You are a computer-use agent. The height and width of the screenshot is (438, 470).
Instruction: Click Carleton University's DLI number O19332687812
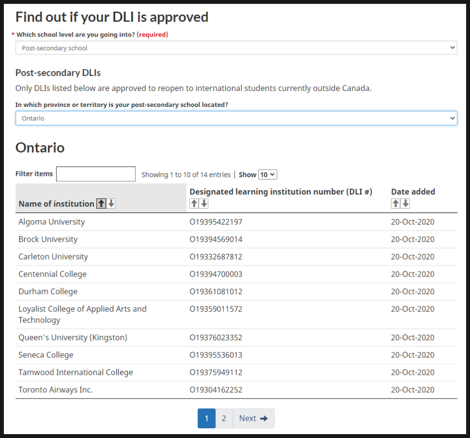[x=216, y=257]
